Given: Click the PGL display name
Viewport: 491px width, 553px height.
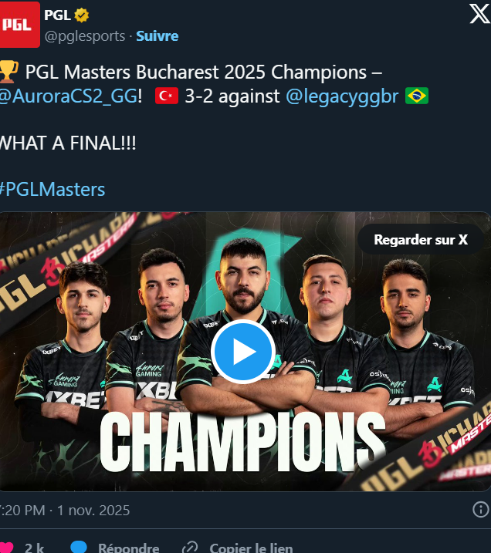Looking at the screenshot, I should (57, 15).
